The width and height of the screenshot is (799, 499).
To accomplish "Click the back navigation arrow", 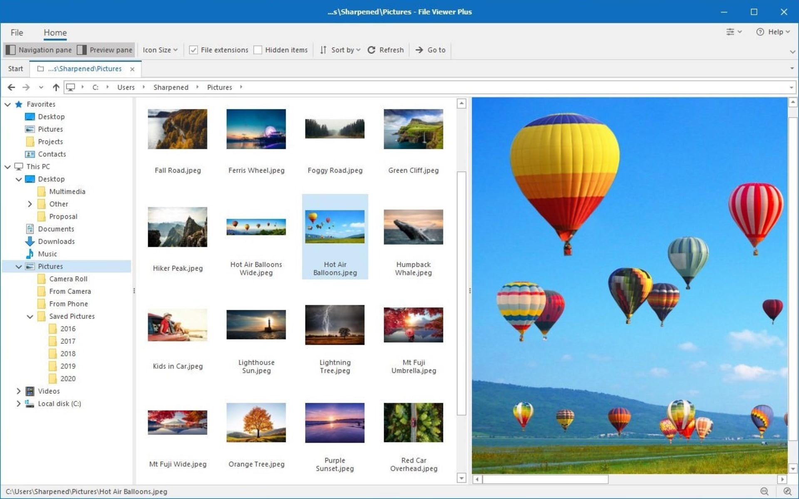I will pyautogui.click(x=11, y=87).
